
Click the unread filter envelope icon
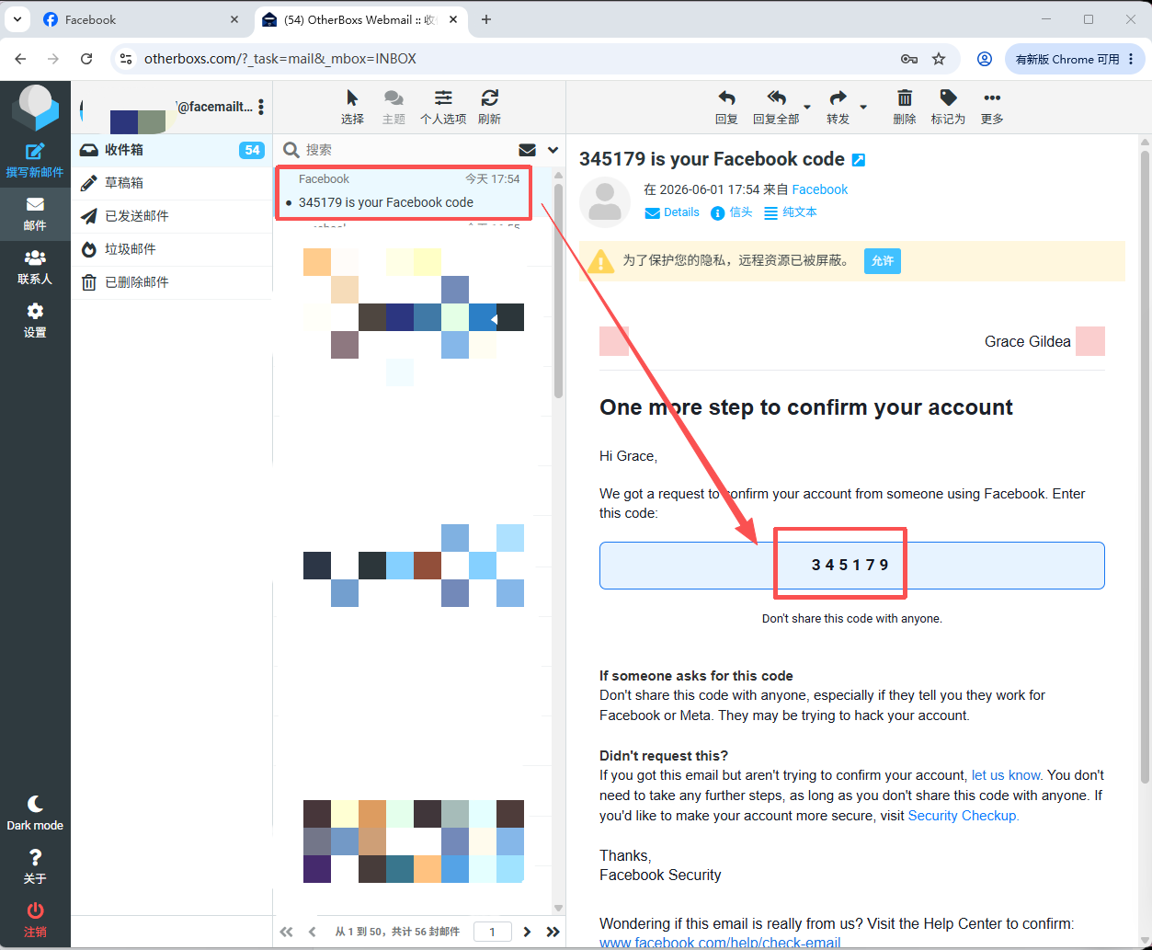point(528,150)
